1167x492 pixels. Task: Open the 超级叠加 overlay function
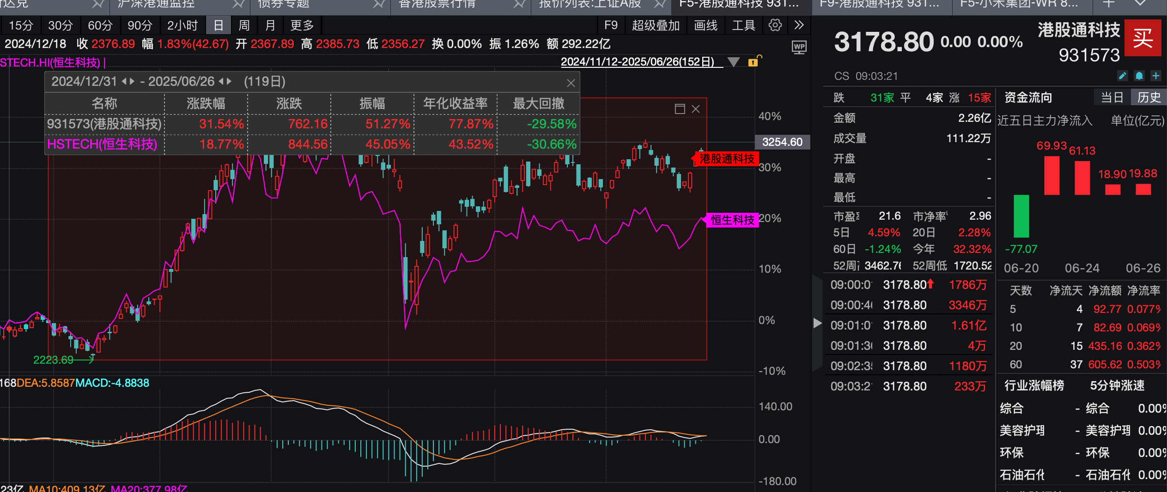(x=656, y=25)
